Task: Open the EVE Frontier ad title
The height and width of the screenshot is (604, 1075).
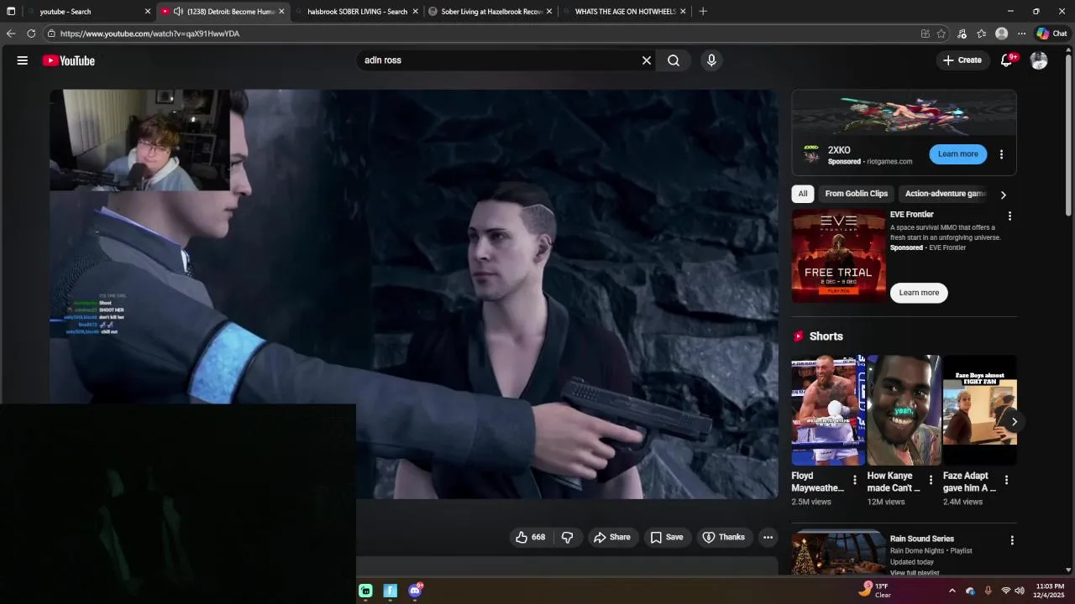Action: [911, 215]
